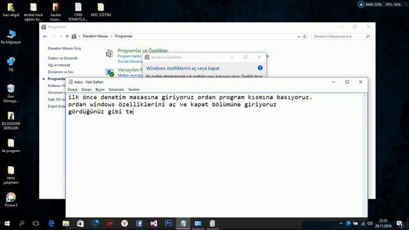This screenshot has height=230, width=409.
Task: Select the Ağ network desktop icon
Action: [11, 64]
